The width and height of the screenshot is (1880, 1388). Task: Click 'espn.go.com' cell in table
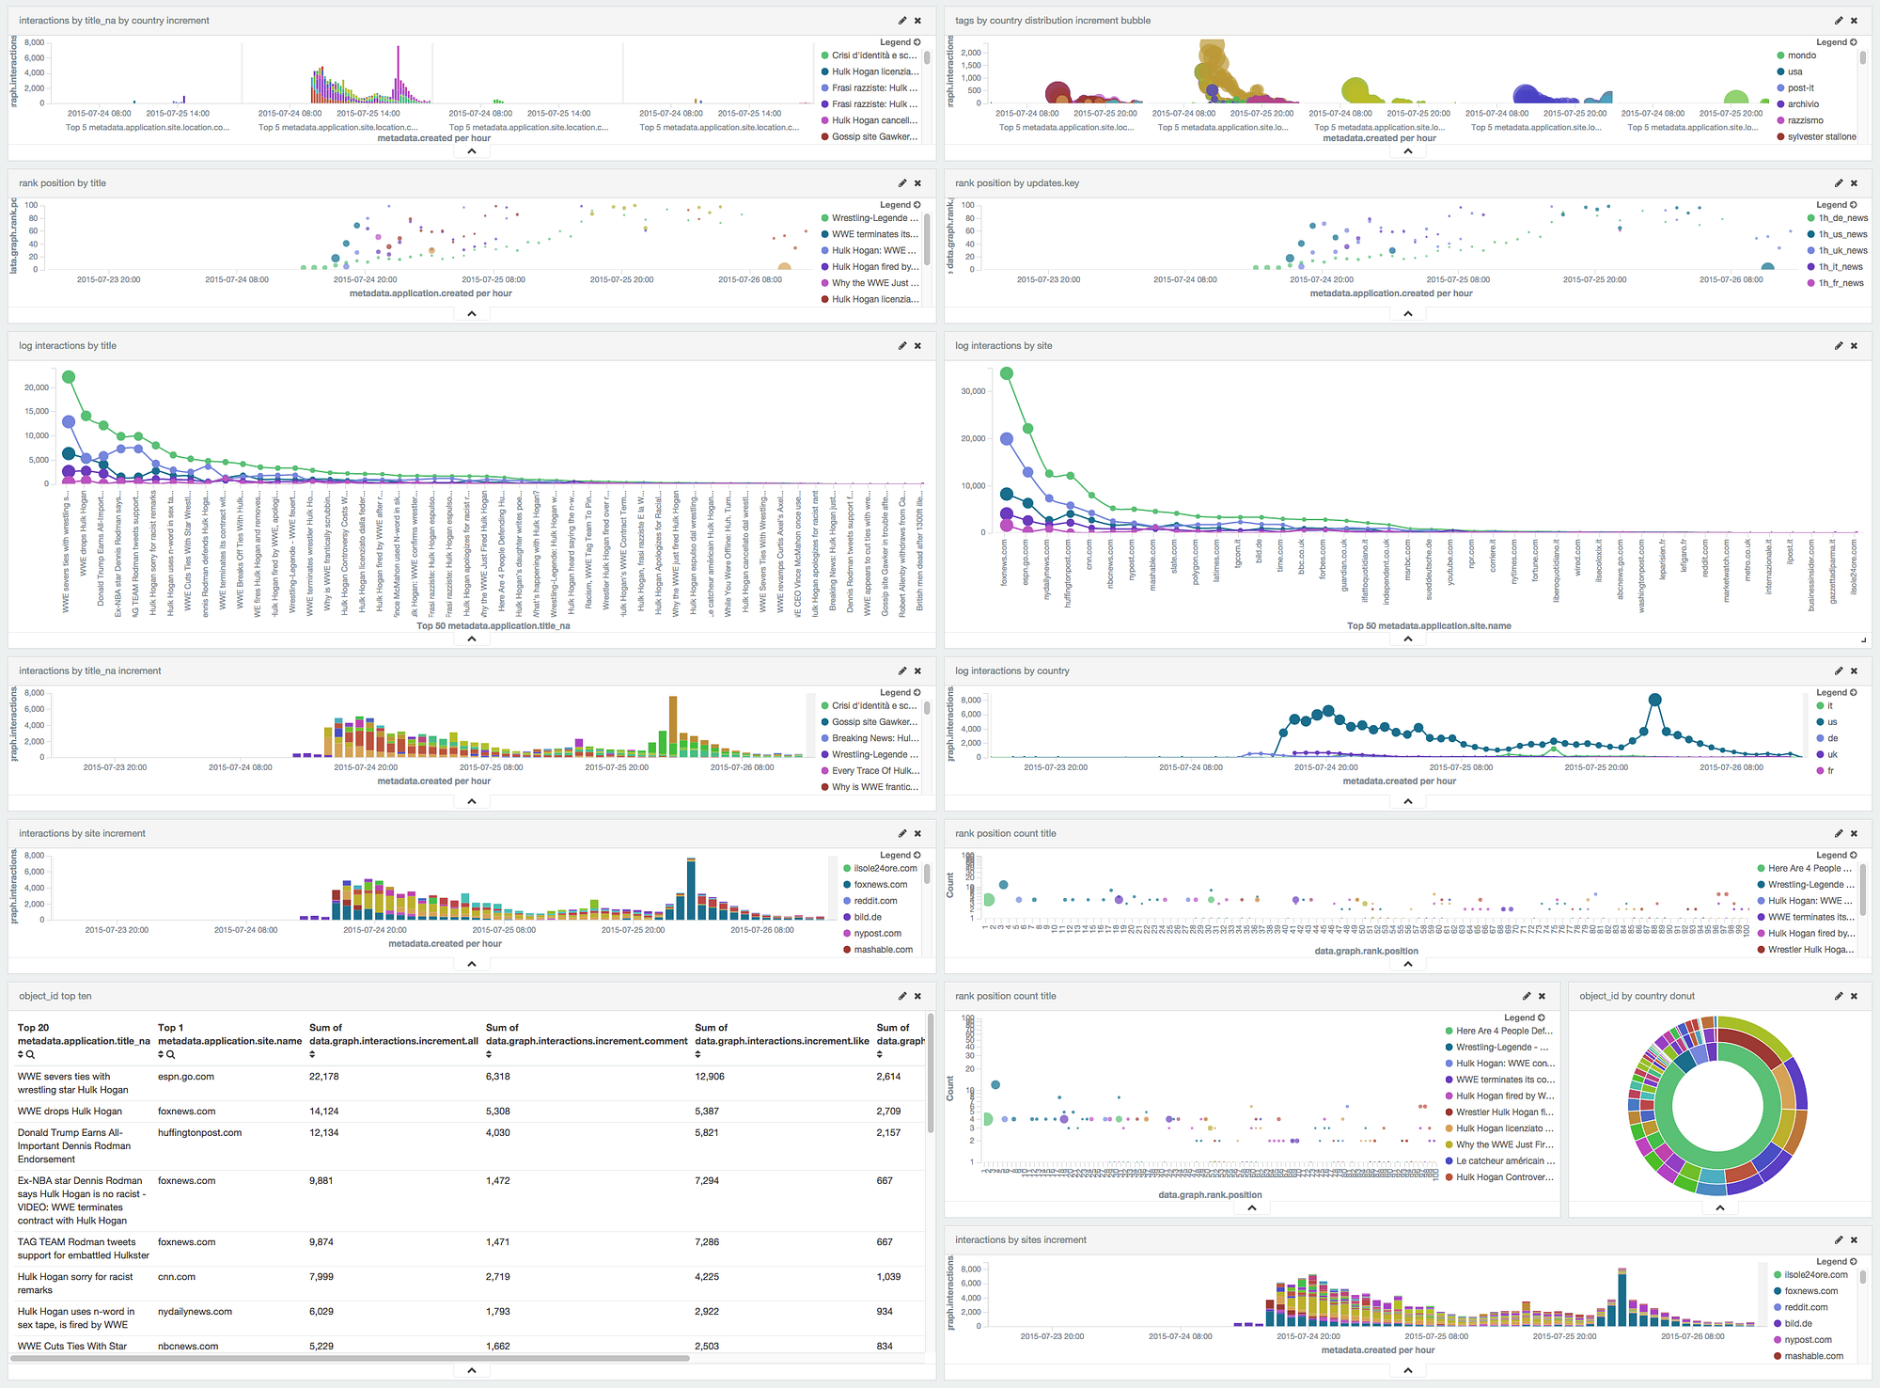(186, 1078)
